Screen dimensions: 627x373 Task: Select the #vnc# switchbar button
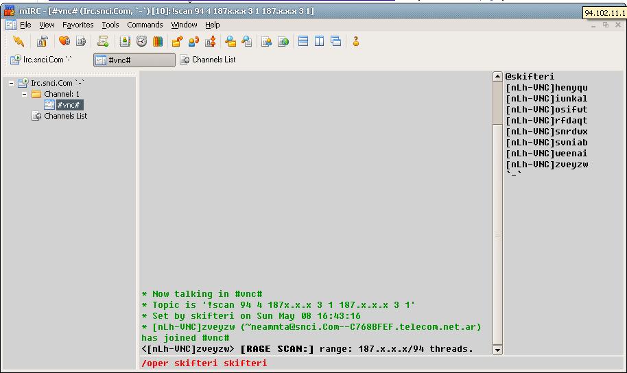click(134, 60)
